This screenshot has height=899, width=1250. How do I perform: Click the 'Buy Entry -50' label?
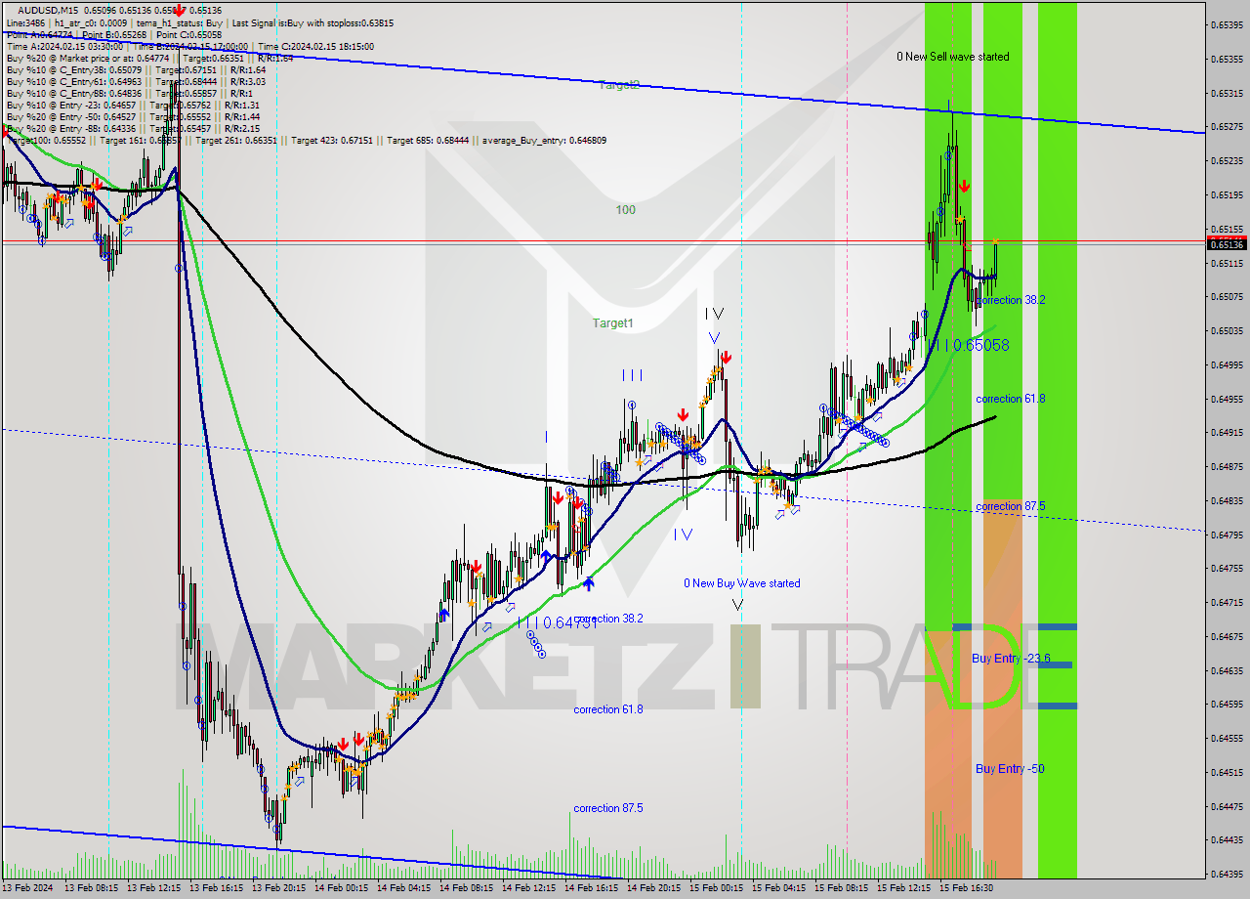1010,769
